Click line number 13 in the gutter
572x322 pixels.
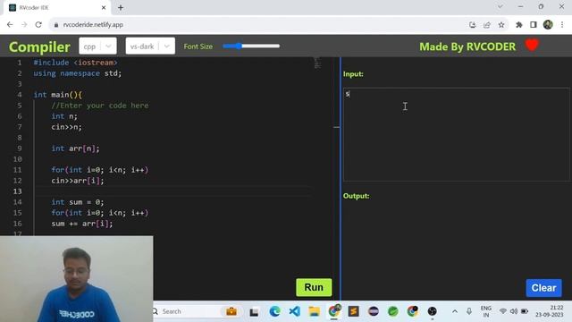[x=18, y=191]
